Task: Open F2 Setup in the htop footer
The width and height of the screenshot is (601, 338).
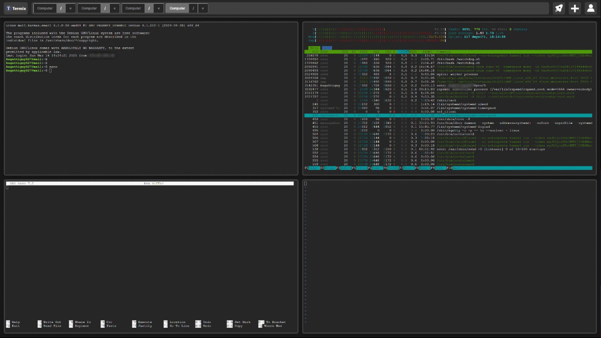Action: [328, 168]
